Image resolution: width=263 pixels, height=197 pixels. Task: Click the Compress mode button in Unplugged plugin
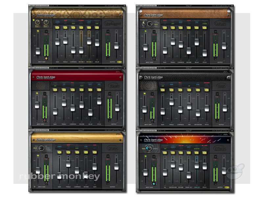point(73,28)
